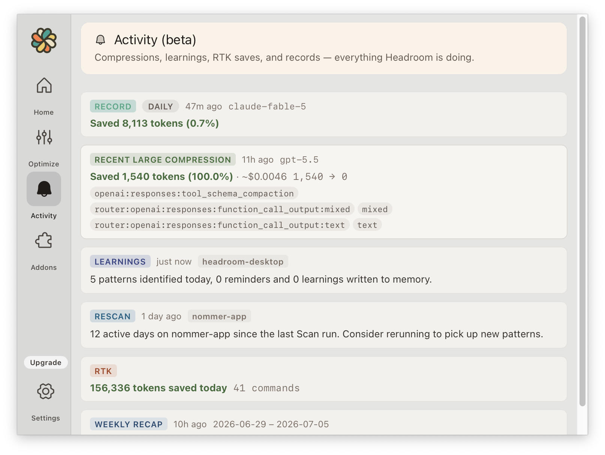Select 'Saved 8,113 tokens (0.7%)' text
Viewport: 605px width, 455px height.
(x=154, y=123)
